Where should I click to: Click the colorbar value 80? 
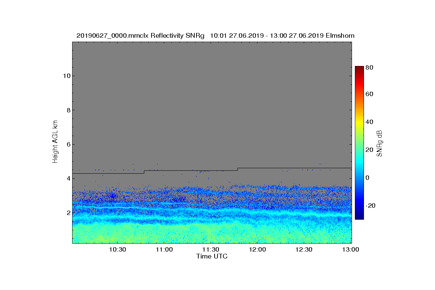pyautogui.click(x=370, y=67)
